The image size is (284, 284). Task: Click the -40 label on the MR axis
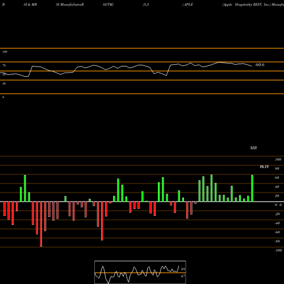pyautogui.click(x=277, y=223)
